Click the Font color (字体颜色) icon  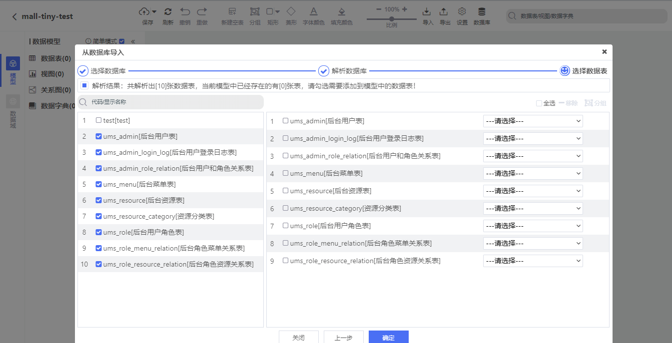(x=313, y=11)
